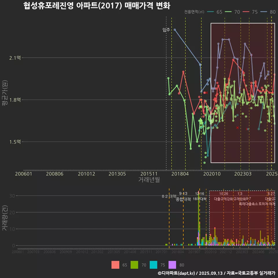The width and height of the screenshot is (278, 278).
Task: Click the 70㎡ green line legend entry
Action: [x=232, y=12]
